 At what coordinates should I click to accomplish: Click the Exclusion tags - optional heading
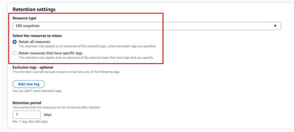(x=33, y=67)
